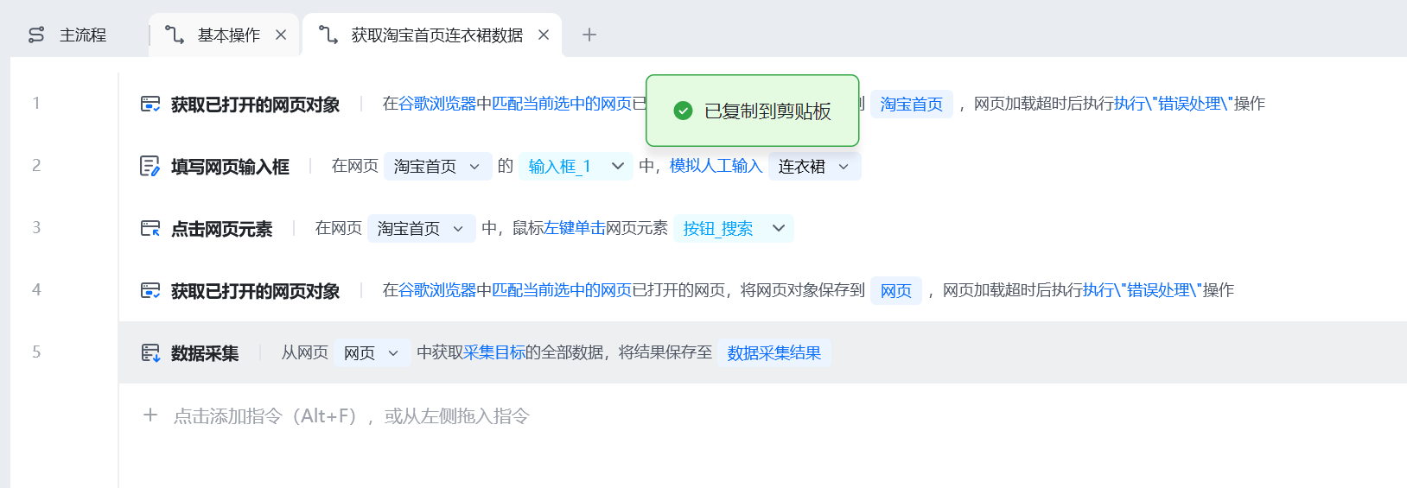
Task: Click line number 2
Action: pos(36,165)
